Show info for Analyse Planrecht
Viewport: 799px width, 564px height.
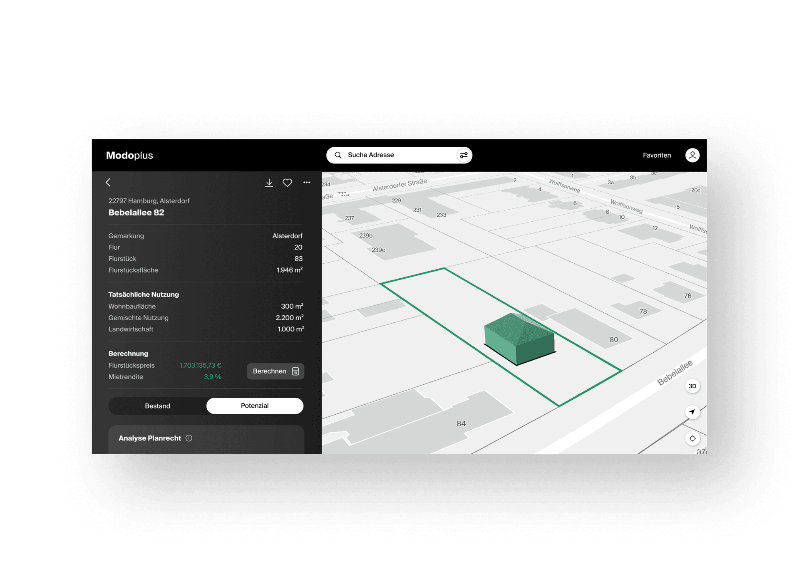coord(189,438)
